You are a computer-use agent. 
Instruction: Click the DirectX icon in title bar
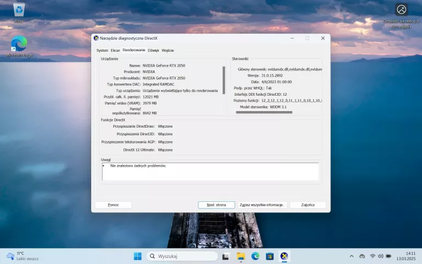coord(96,38)
